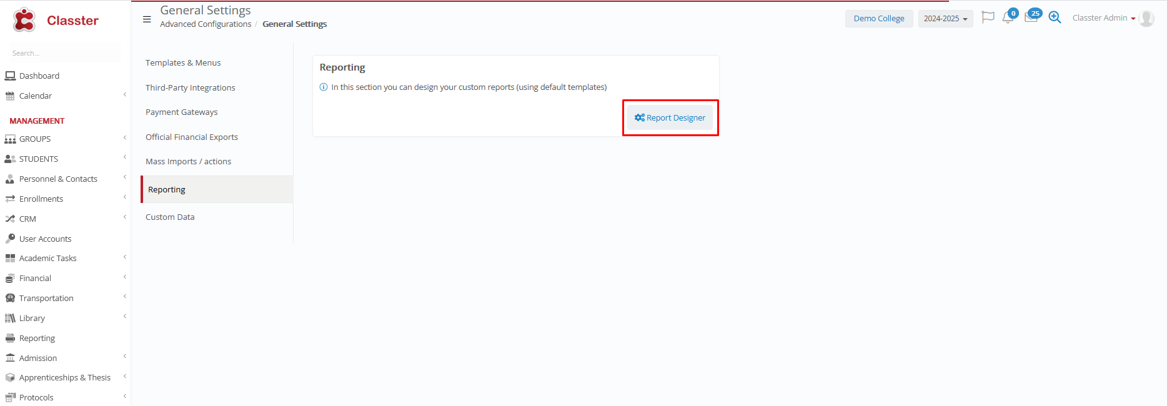Click the magnifier zoom search icon
The image size is (1167, 406).
pos(1055,17)
